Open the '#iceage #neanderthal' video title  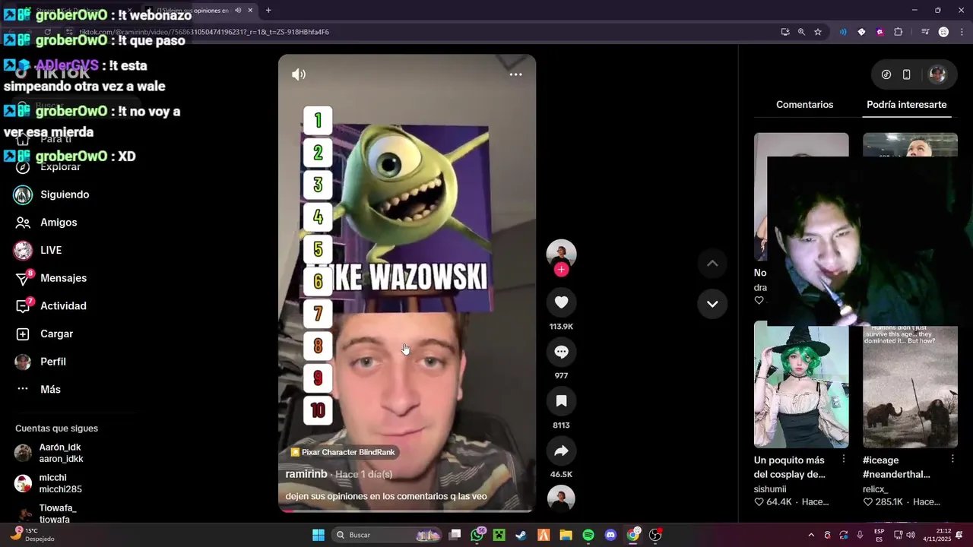(x=896, y=467)
